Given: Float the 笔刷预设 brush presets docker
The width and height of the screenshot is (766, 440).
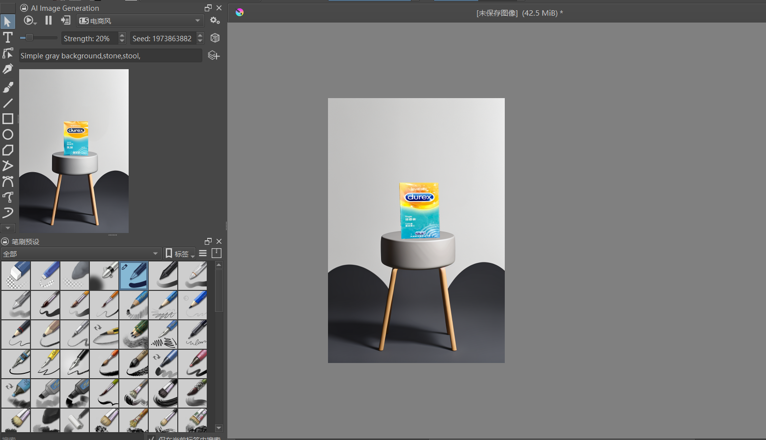Looking at the screenshot, I should (208, 241).
